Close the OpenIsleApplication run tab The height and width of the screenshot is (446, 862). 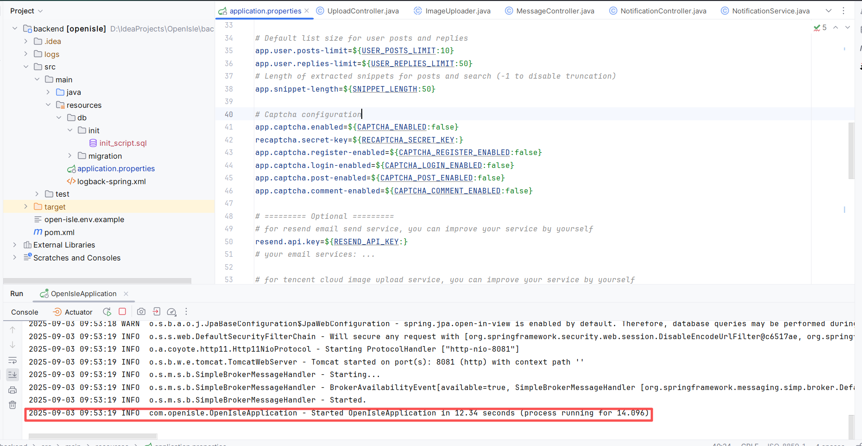click(x=126, y=294)
